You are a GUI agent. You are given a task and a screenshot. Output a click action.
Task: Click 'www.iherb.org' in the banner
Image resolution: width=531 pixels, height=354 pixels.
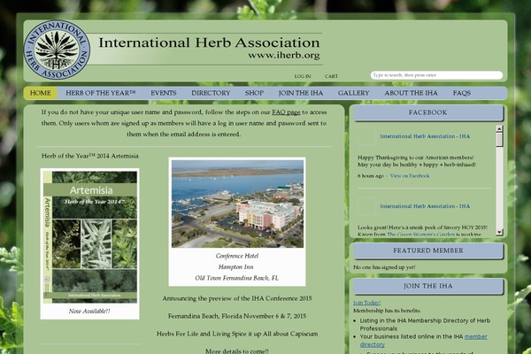284,56
